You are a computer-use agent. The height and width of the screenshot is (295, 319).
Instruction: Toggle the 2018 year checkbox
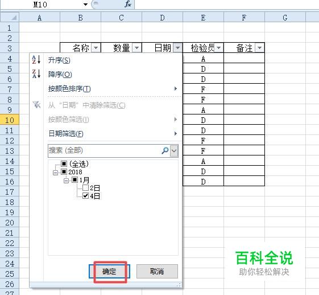pos(64,172)
